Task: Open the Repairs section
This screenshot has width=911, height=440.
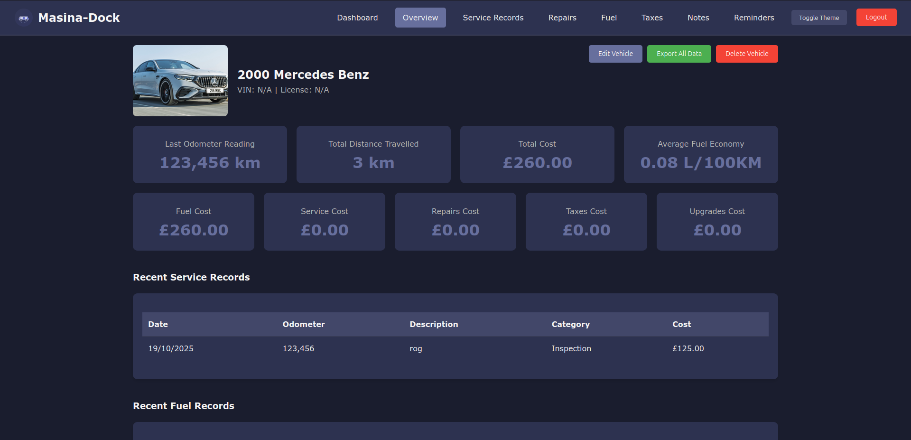Action: pyautogui.click(x=562, y=18)
